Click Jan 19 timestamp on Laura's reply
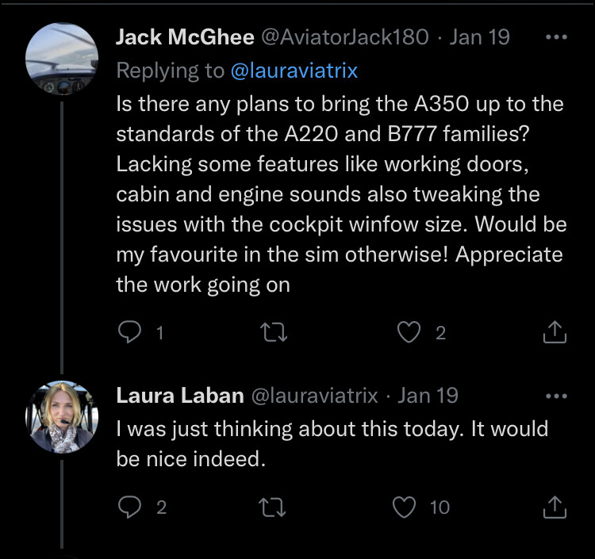 (428, 395)
